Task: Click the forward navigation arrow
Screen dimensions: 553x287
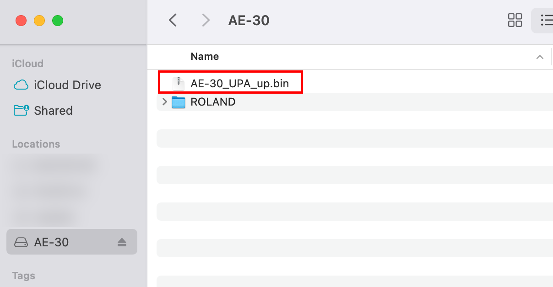Action: tap(206, 20)
